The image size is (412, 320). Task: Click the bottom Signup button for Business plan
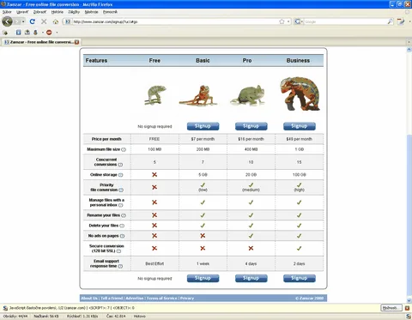coord(300,278)
